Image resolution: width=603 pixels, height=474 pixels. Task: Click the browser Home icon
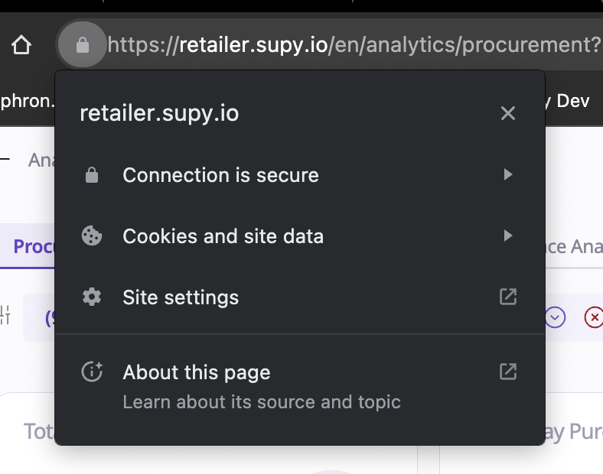click(x=21, y=46)
